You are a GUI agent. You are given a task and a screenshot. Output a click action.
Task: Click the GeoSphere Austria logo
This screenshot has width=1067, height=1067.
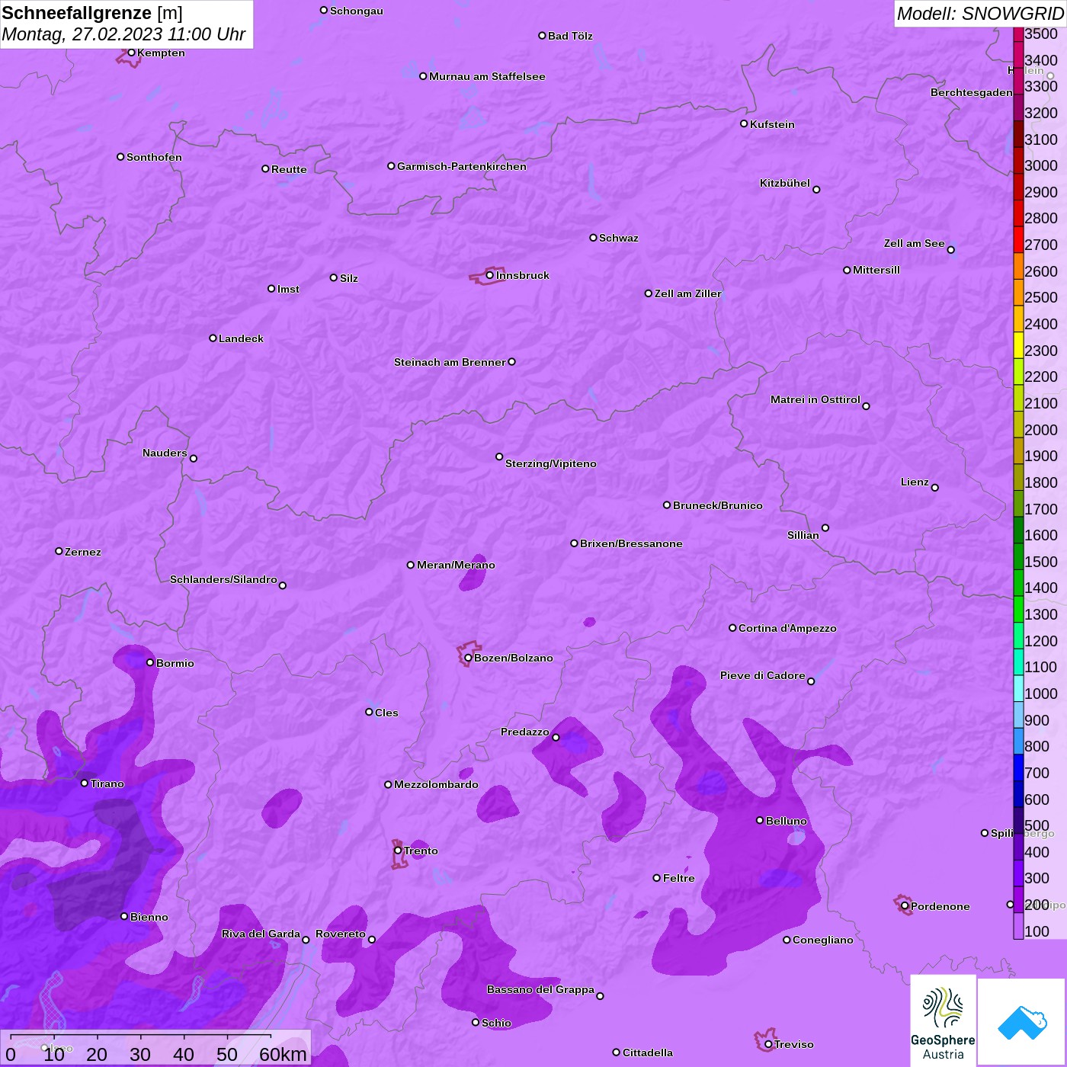[x=943, y=1021]
